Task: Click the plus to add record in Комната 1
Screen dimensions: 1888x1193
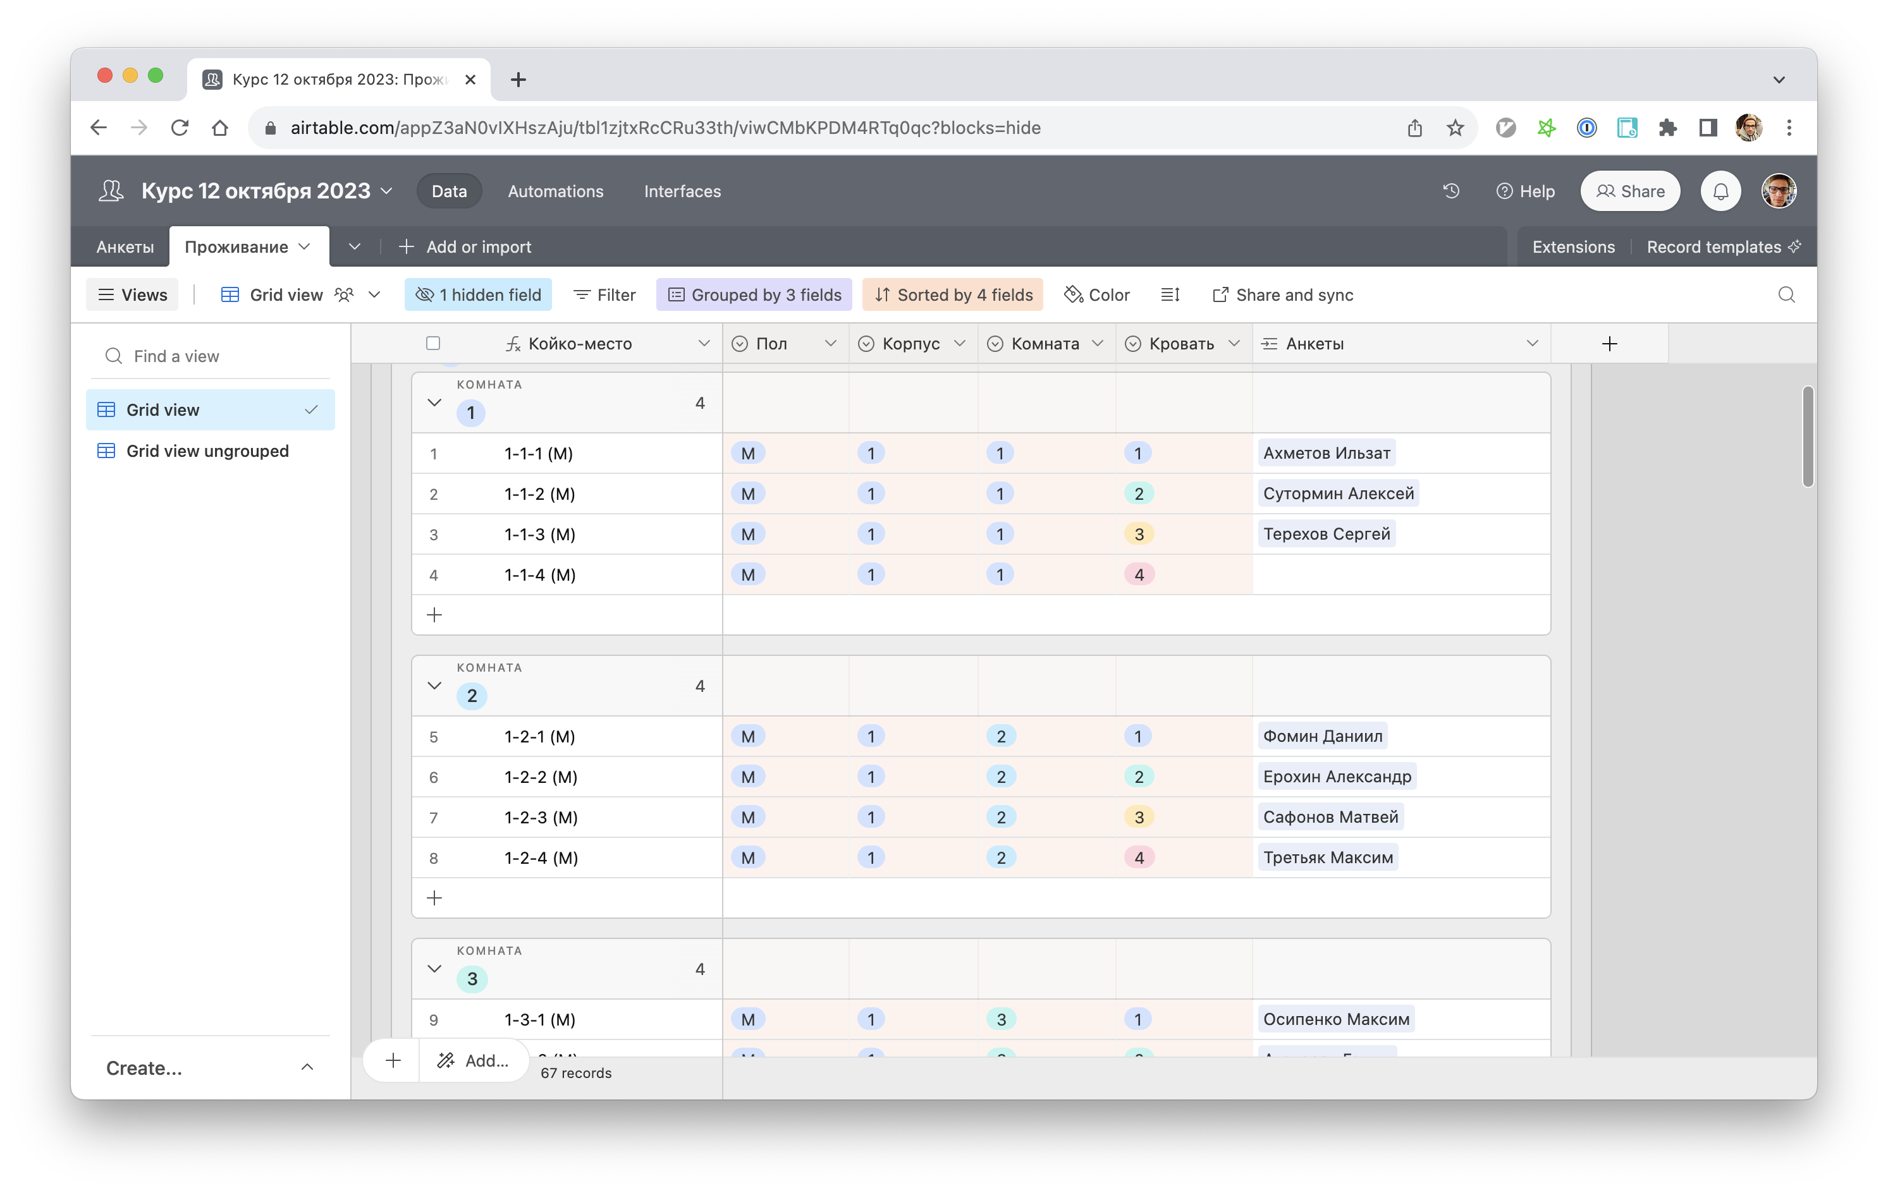Action: click(434, 615)
